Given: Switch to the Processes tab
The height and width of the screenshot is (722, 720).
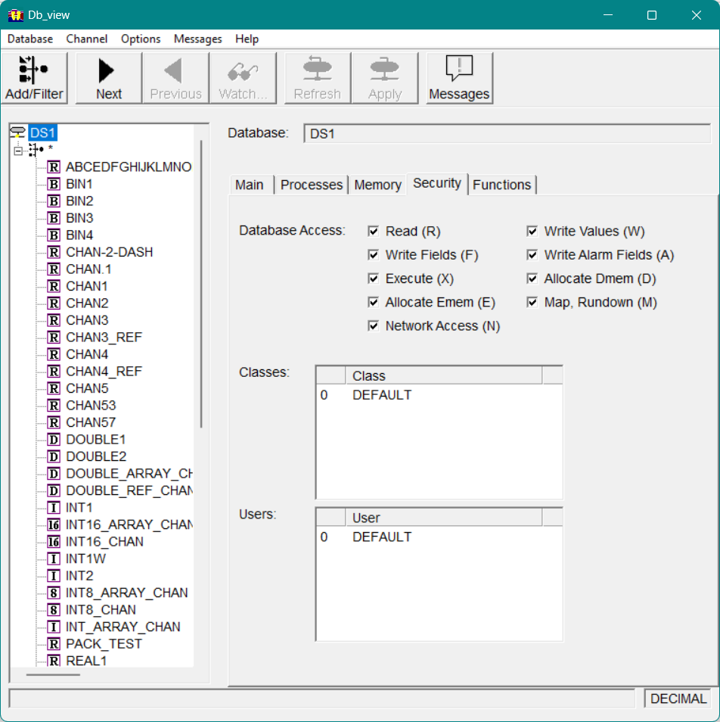Looking at the screenshot, I should (312, 185).
